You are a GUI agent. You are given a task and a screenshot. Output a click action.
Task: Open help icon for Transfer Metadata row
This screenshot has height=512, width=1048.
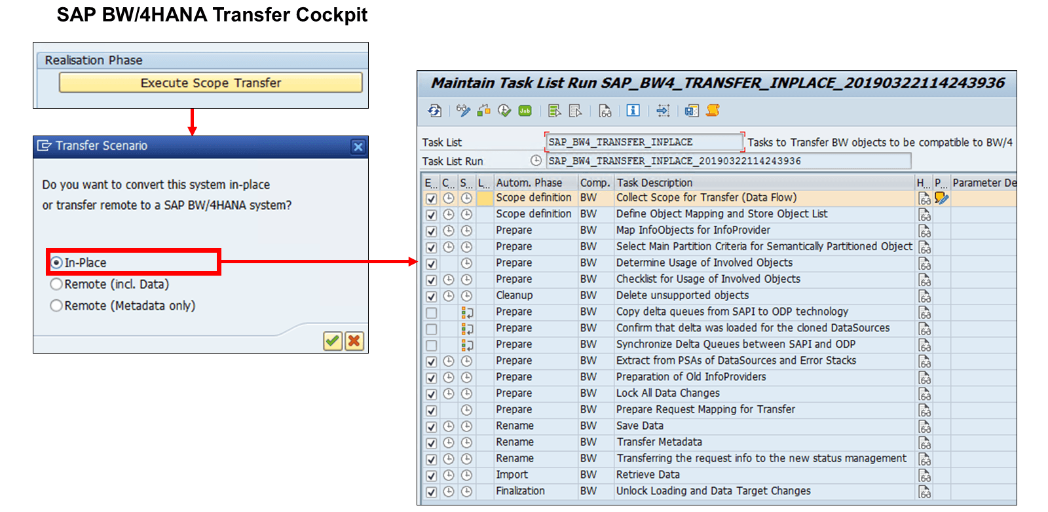(924, 443)
